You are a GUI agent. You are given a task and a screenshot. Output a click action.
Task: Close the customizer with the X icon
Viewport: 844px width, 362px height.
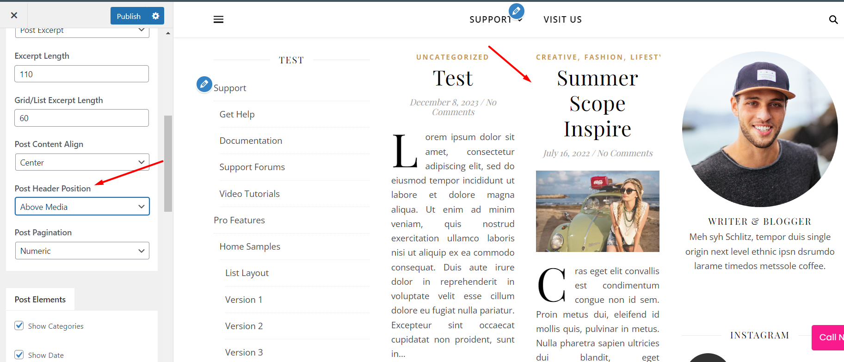click(x=14, y=15)
